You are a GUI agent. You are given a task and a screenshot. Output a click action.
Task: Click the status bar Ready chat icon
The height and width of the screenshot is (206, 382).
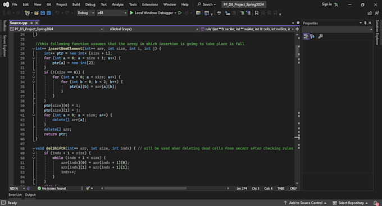[3, 203]
